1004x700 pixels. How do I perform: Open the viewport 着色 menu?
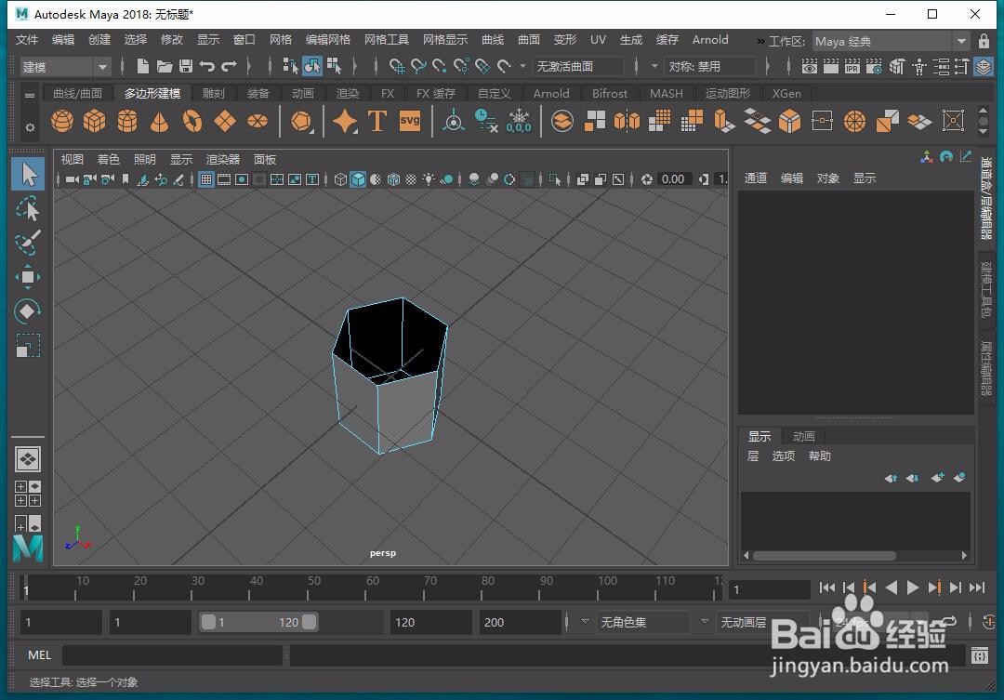coord(108,160)
